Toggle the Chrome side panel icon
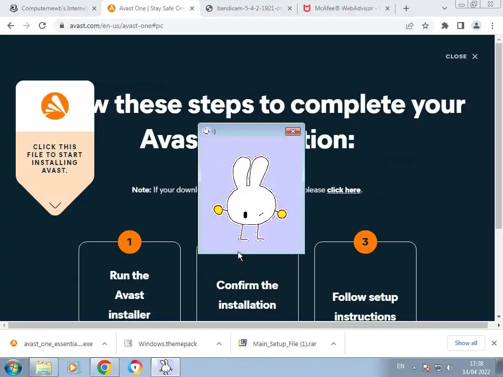 (461, 26)
